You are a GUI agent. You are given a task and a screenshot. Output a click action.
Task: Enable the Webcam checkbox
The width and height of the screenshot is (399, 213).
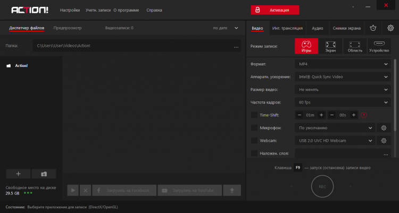(x=254, y=140)
